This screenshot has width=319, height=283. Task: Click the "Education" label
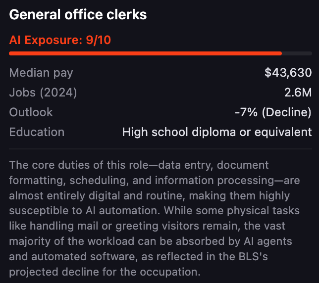(x=37, y=132)
